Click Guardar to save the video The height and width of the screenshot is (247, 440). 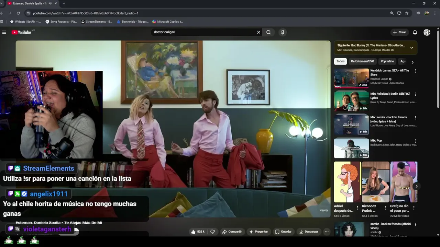283,232
